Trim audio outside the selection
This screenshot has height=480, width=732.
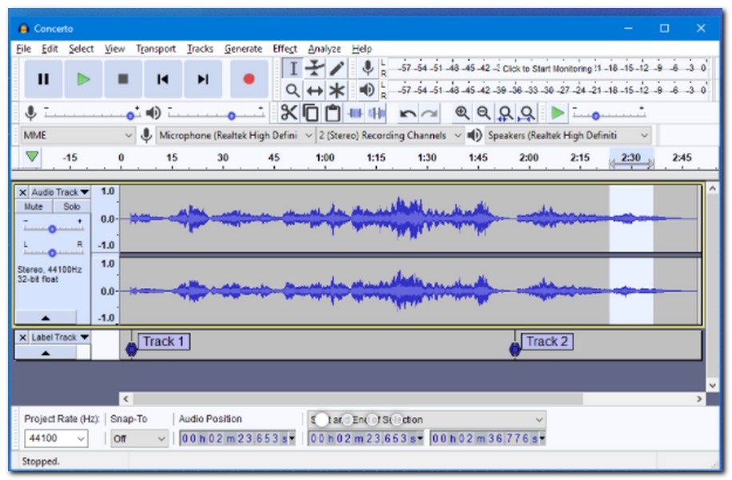(353, 112)
